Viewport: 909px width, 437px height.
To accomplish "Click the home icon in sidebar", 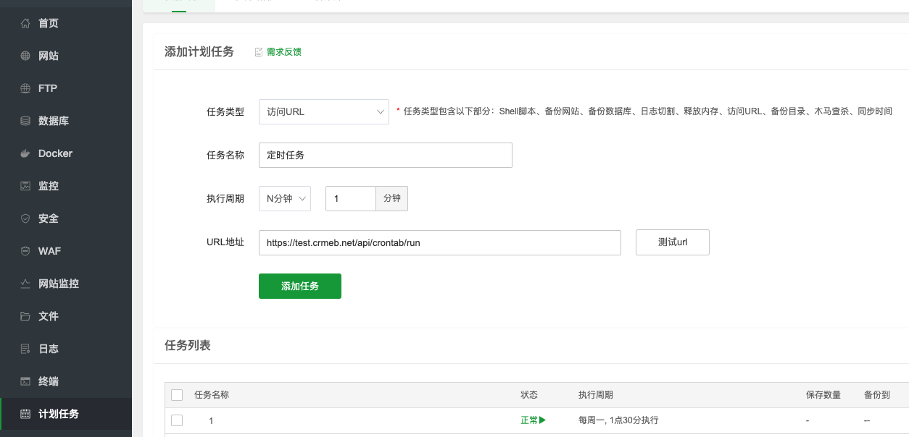I will pos(25,23).
